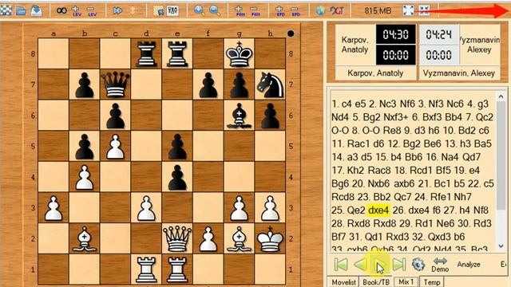Jump to the end of the game
The height and width of the screenshot is (287, 511).
[x=399, y=264]
